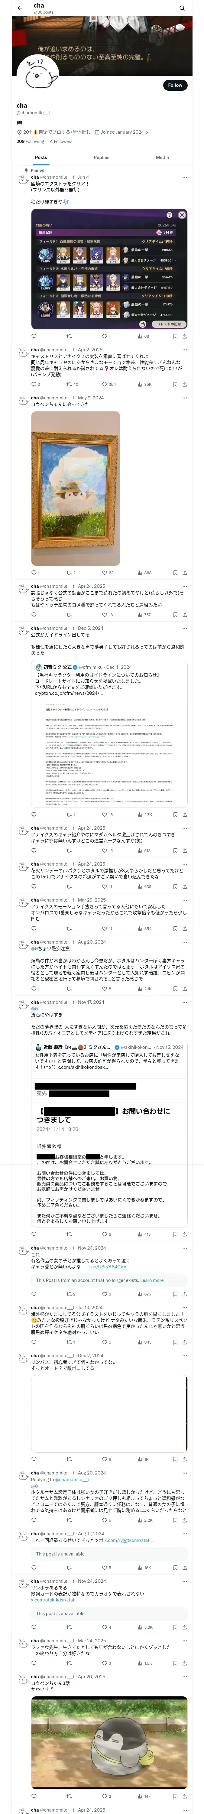Like the May 9, 2024 painting post
204x1814 pixels.
coord(105,573)
